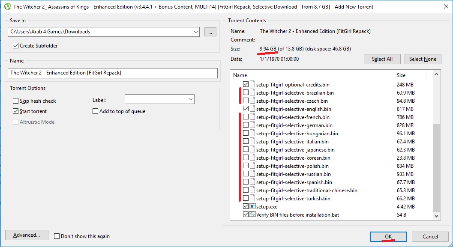Check the brazilian language file checkbox

[x=246, y=92]
